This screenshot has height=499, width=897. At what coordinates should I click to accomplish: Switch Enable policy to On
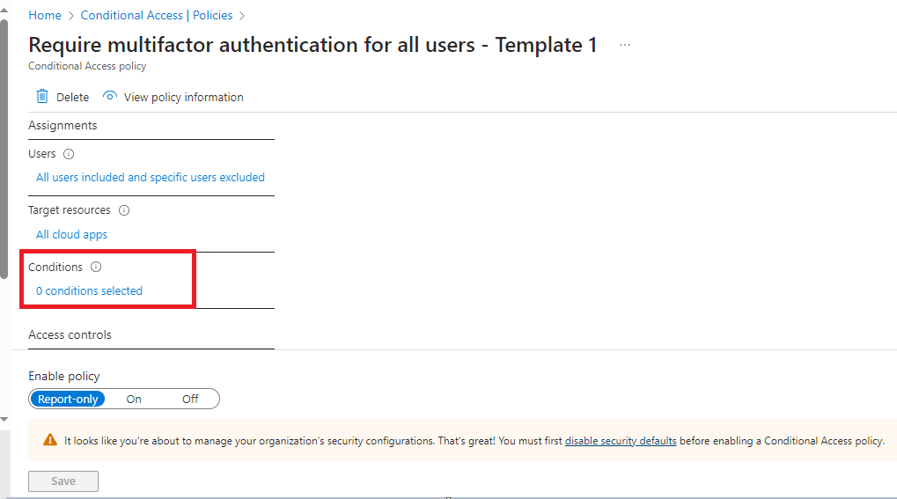tap(134, 399)
